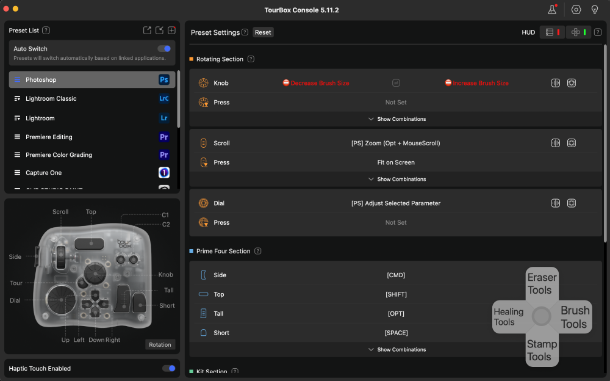Click the swap directions icon in Knob row

[396, 83]
